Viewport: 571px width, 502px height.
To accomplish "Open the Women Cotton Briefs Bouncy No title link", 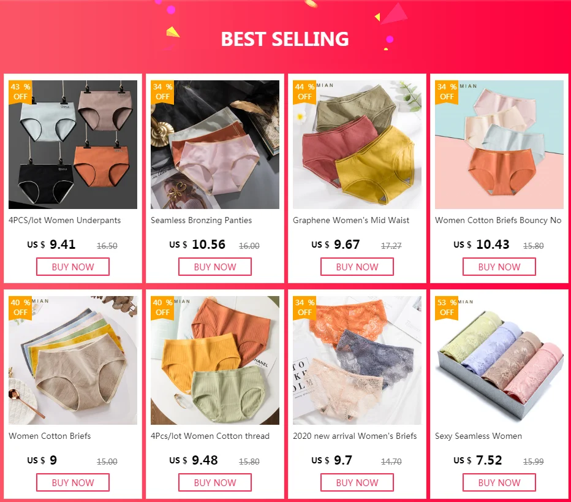I will click(498, 221).
